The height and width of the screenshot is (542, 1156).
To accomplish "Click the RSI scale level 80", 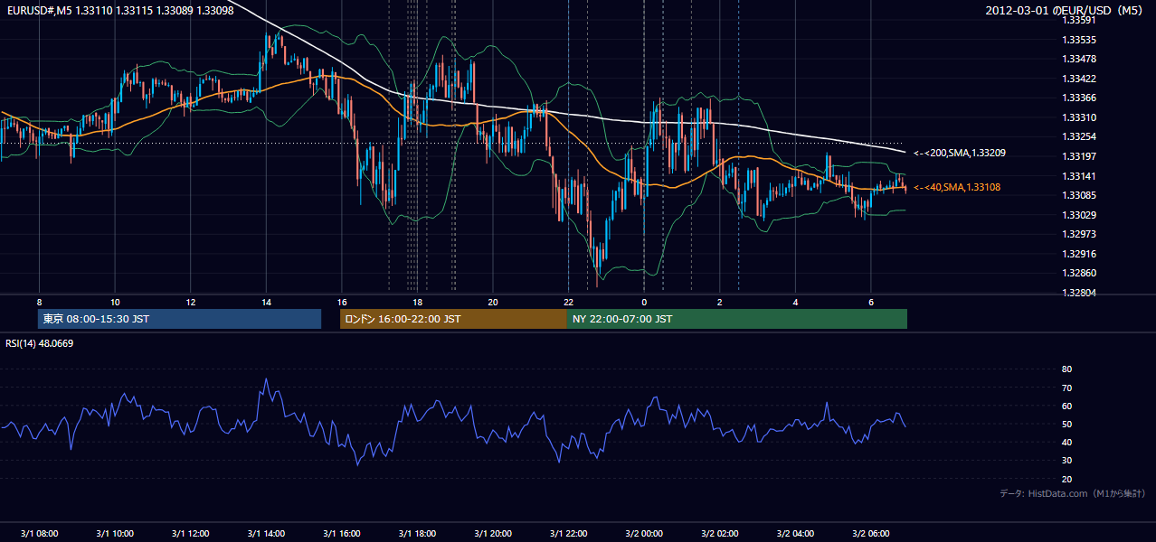I will point(1067,369).
